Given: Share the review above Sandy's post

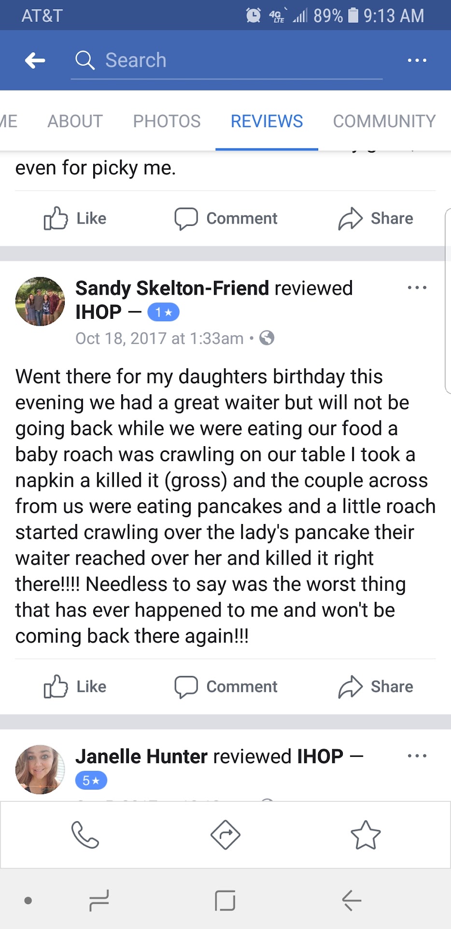Looking at the screenshot, I should (x=376, y=219).
